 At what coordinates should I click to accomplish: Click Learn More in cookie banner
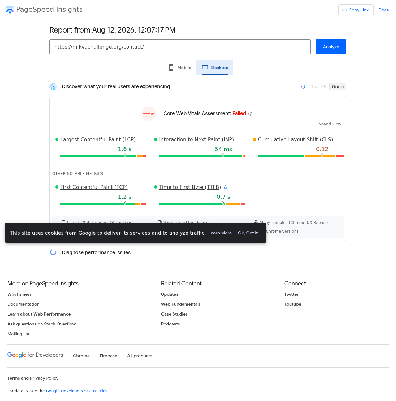[221, 233]
